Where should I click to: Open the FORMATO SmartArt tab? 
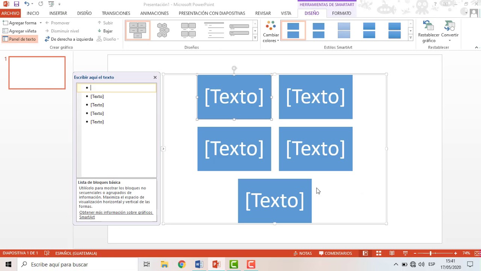tap(342, 13)
